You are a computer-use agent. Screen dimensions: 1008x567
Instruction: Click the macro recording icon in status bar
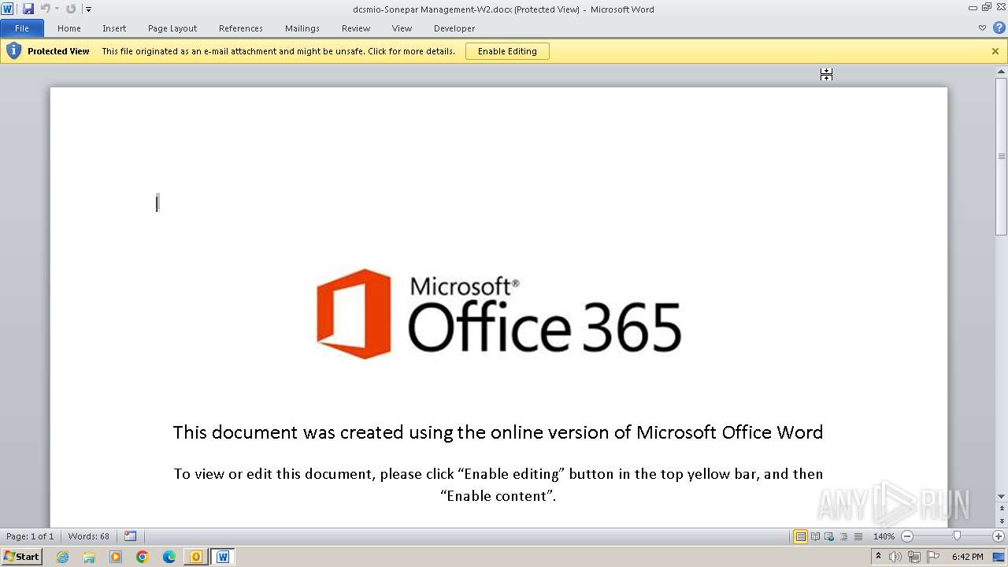click(131, 536)
